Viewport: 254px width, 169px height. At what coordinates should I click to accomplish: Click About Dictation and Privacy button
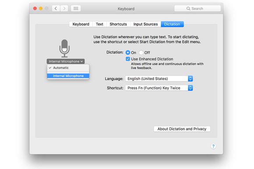[182, 129]
